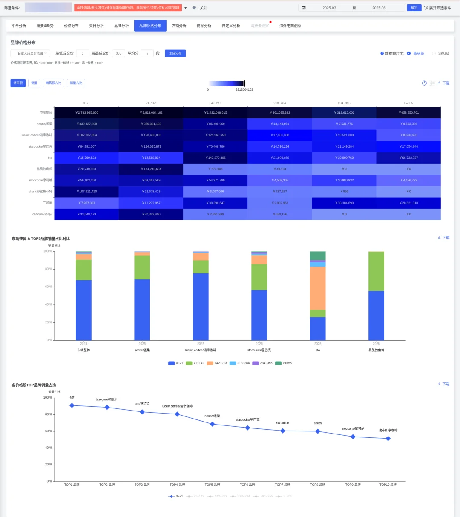This screenshot has width=460, height=517.
Task: Click the nestle/雀巢 row label in heatmap
Action: (44, 124)
